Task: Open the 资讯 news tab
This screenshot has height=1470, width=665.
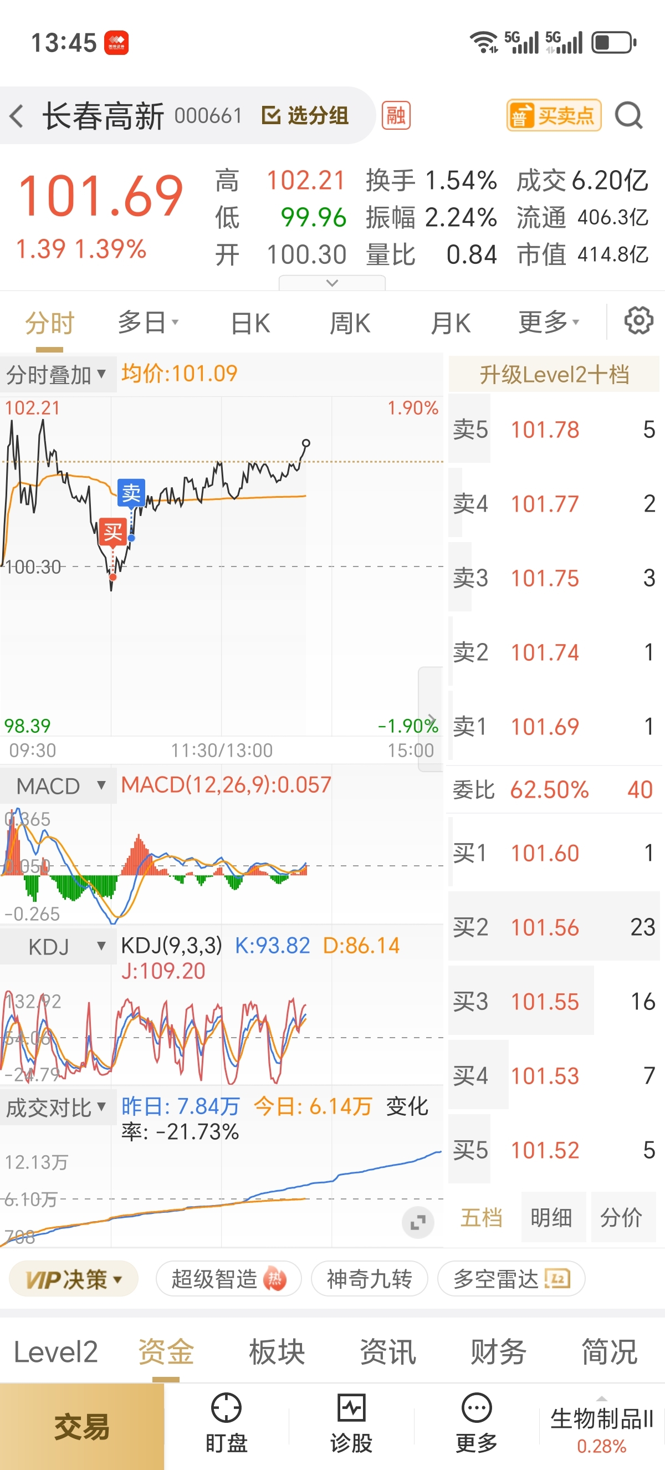Action: coord(388,1352)
